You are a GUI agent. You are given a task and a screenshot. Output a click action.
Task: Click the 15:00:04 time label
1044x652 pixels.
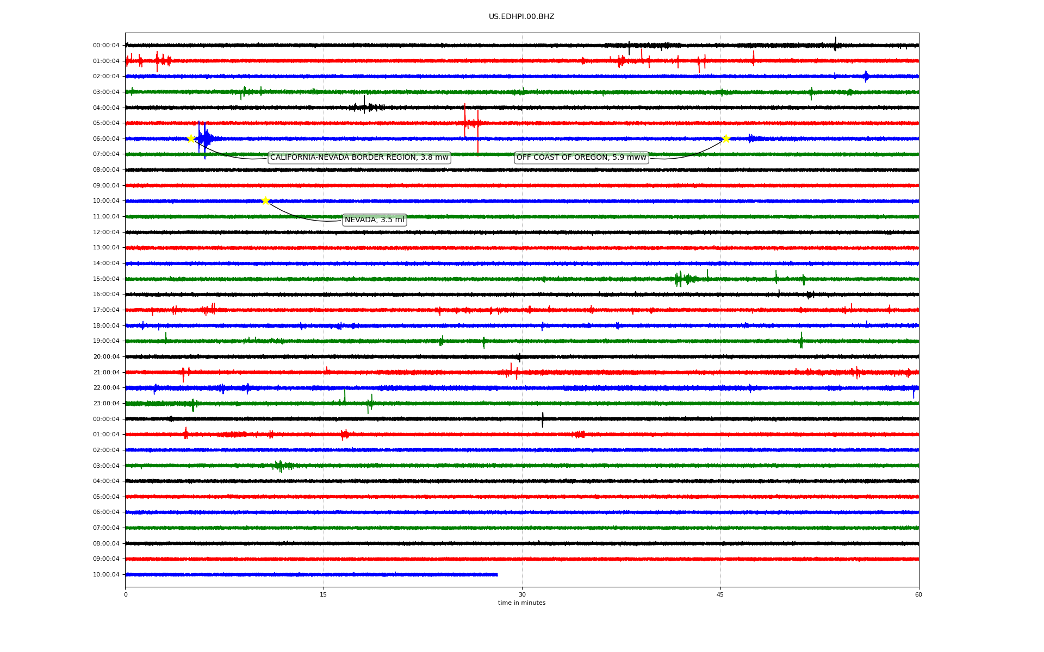pyautogui.click(x=106, y=279)
